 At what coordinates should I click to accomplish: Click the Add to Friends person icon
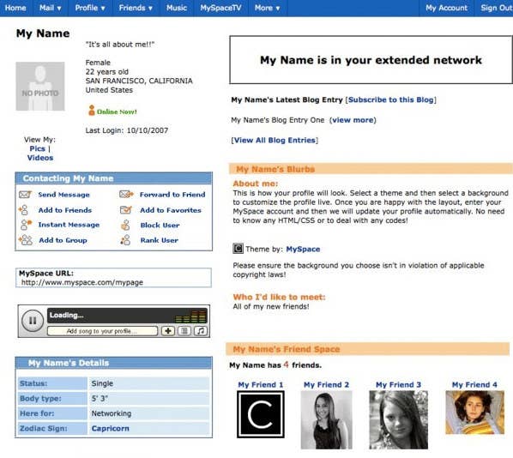[24, 209]
